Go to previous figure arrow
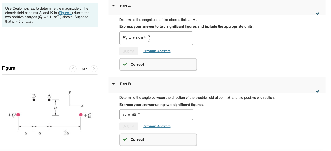Image resolution: width=331 pixels, height=151 pixels. point(73,69)
